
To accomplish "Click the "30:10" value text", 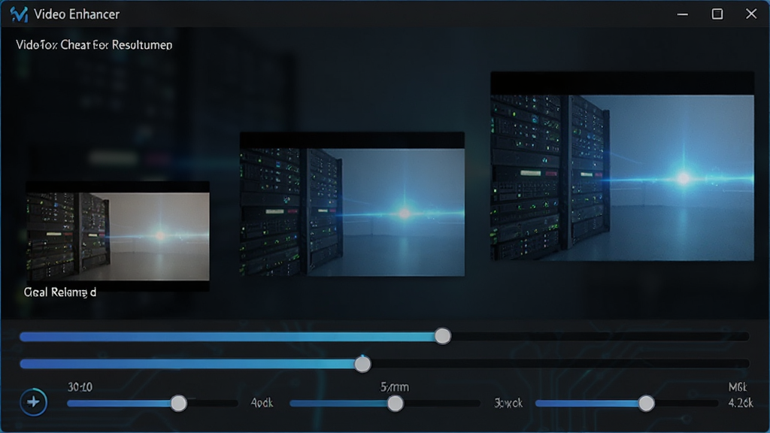I will click(x=80, y=387).
